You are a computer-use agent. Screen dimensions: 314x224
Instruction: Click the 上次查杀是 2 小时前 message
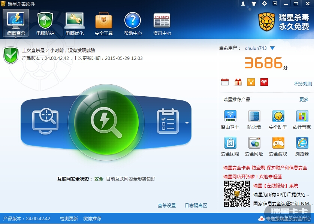coord(58,51)
